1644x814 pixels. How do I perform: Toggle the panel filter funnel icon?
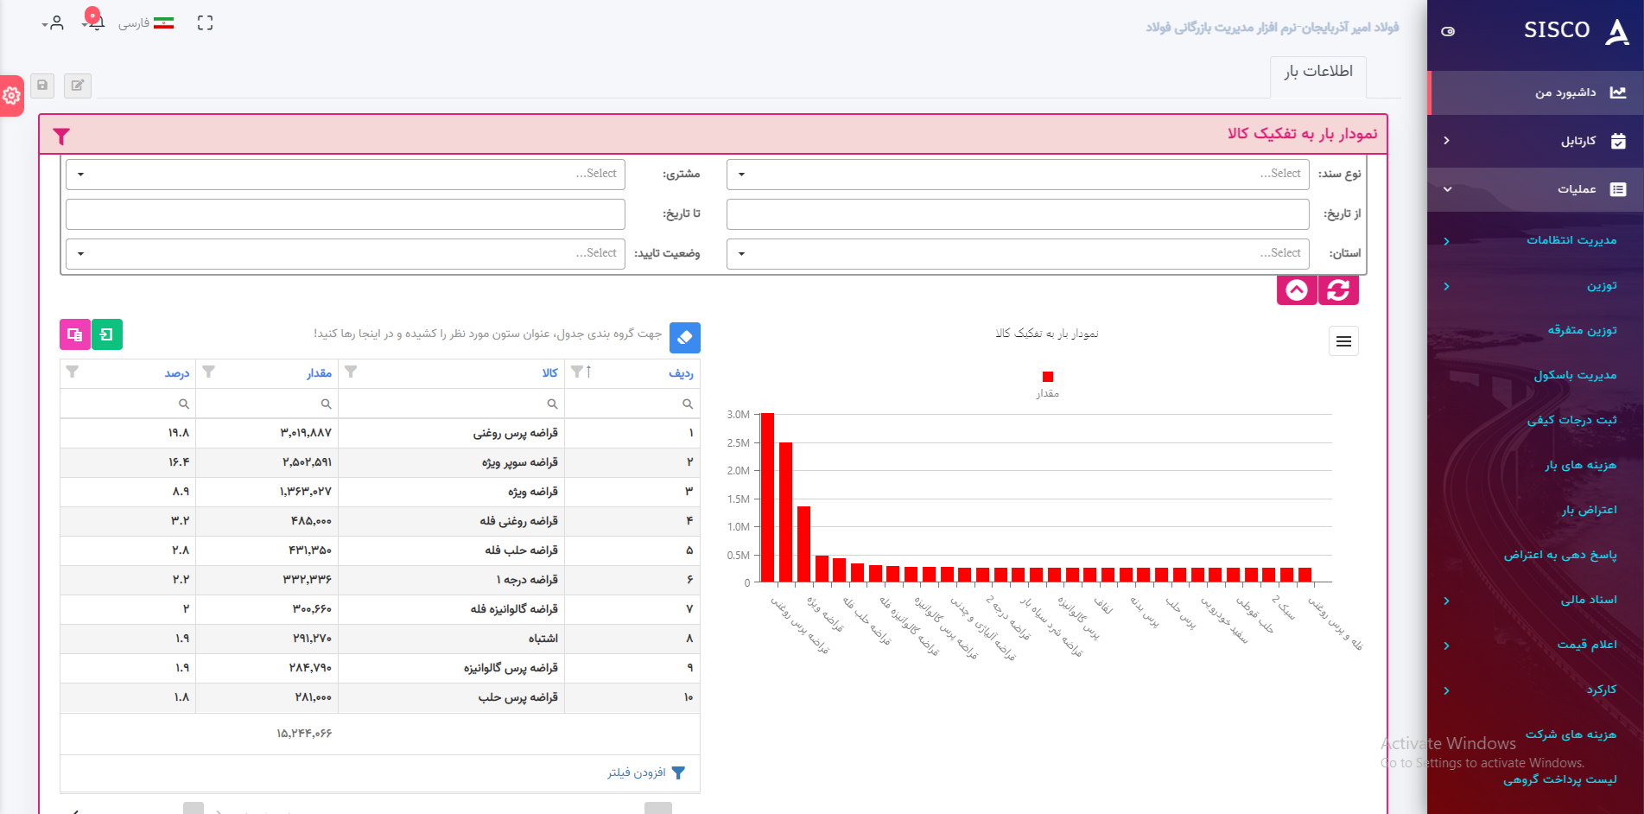tap(61, 136)
